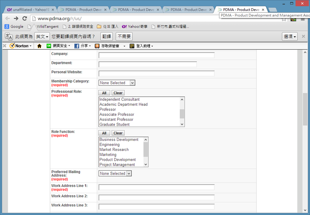310x215 pixels.
Task: Open the Preferred Mailing Address dropdown
Action: [x=115, y=174]
